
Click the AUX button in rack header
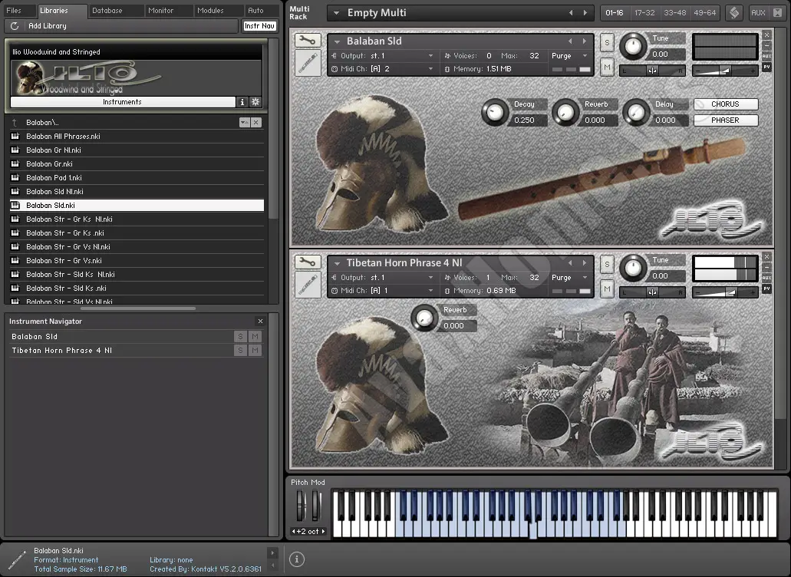pyautogui.click(x=758, y=12)
